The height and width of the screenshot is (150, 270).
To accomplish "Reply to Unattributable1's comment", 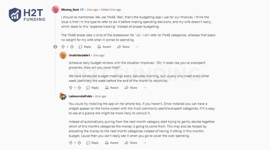I will pyautogui.click(x=92, y=88).
